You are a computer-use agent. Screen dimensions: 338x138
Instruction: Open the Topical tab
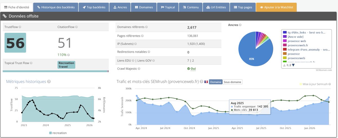(168, 7)
